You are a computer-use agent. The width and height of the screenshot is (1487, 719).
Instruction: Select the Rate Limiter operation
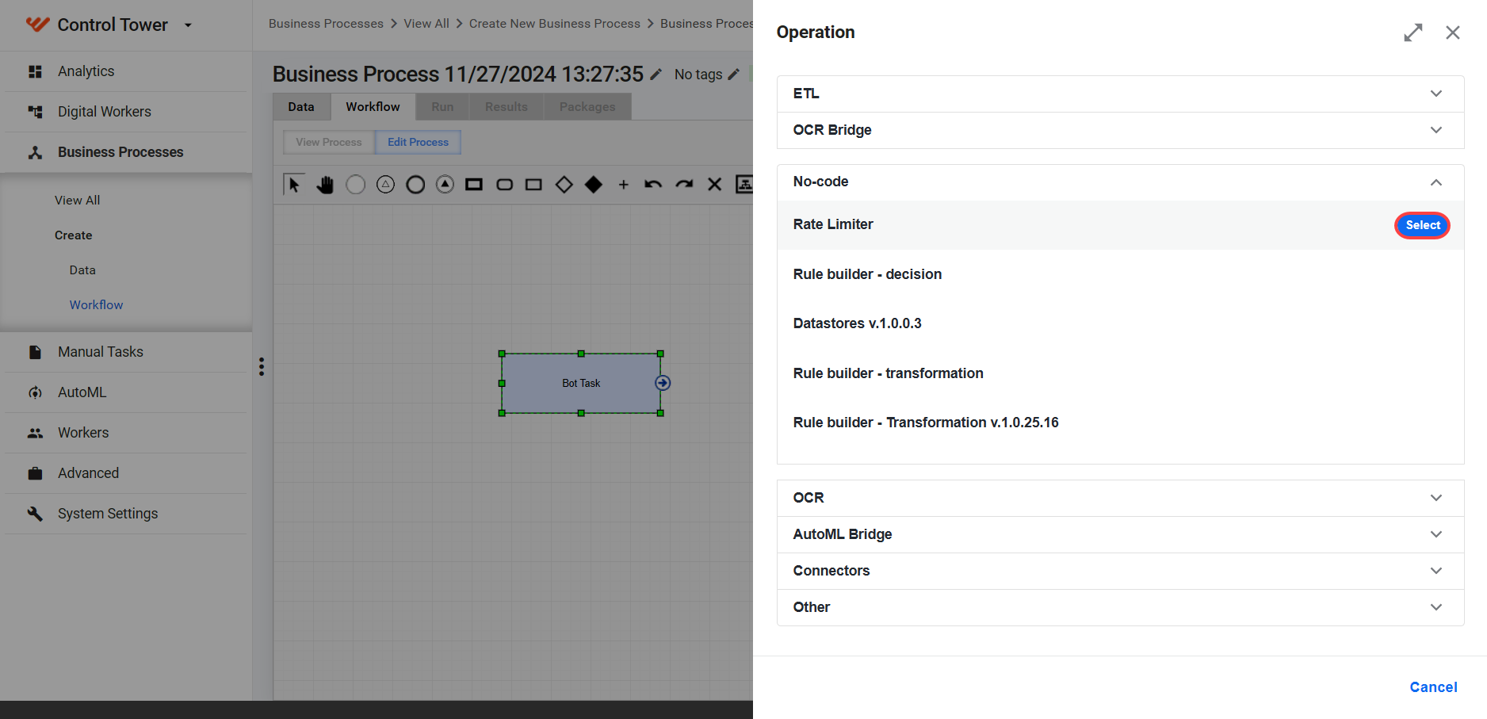point(1423,225)
